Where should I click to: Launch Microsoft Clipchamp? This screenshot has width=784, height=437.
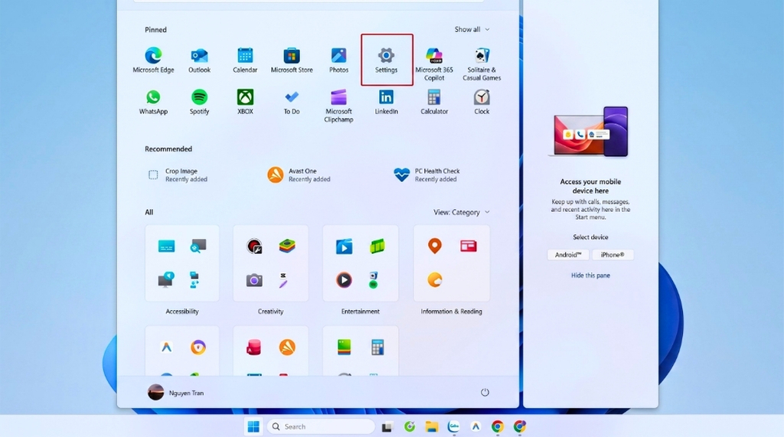click(338, 106)
